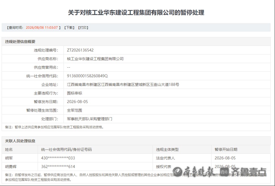Select ID number 362************614
The width and height of the screenshot is (275, 186).
[x=58, y=166]
